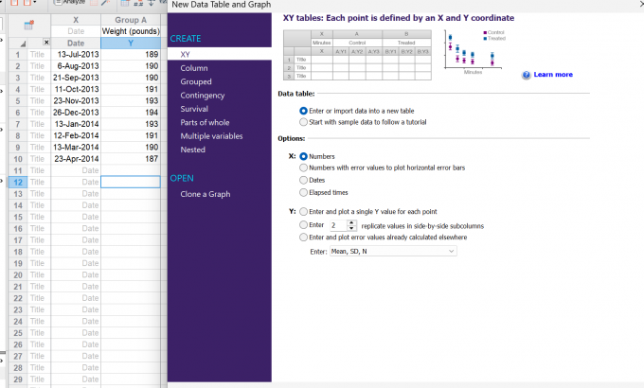Click the magic wand toolbar icon
Image resolution: width=644 pixels, height=388 pixels.
coord(105,3)
